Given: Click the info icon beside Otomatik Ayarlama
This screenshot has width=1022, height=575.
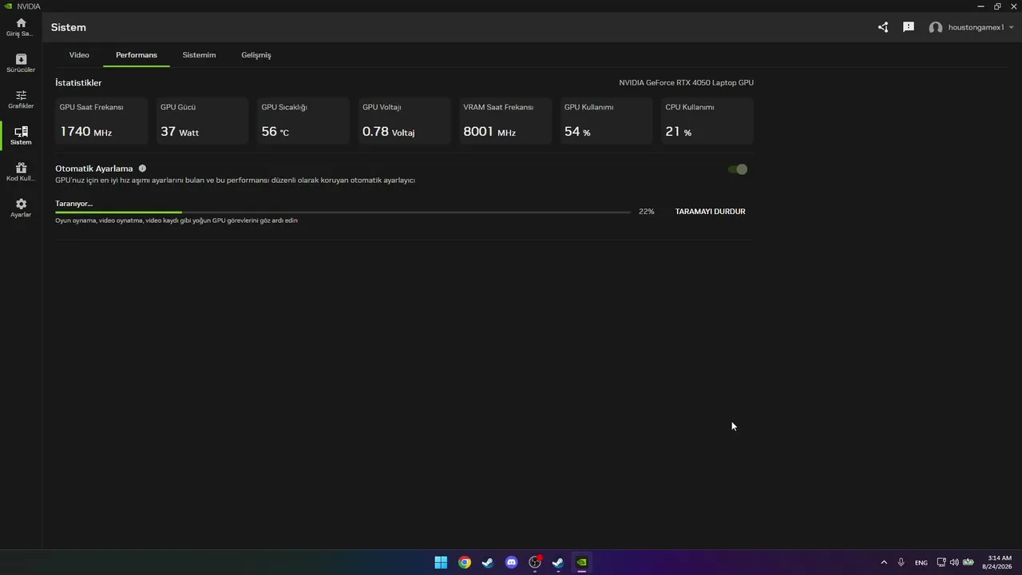Looking at the screenshot, I should 142,169.
